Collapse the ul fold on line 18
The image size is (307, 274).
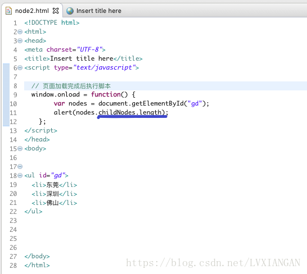pos(20,176)
